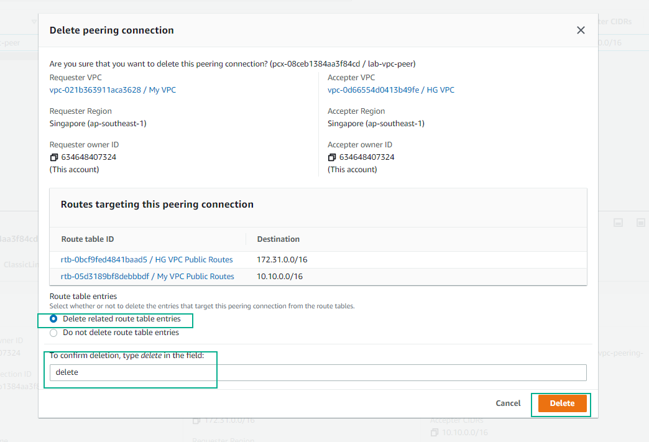The image size is (649, 442).
Task: Choose Do not delete route table entries
Action: [53, 333]
